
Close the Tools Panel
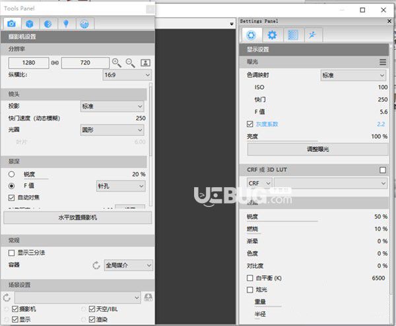point(150,9)
